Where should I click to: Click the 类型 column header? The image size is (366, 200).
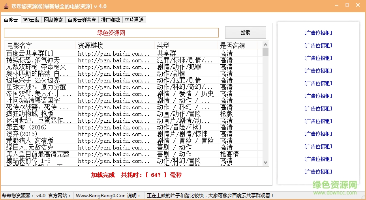[x=186, y=45]
